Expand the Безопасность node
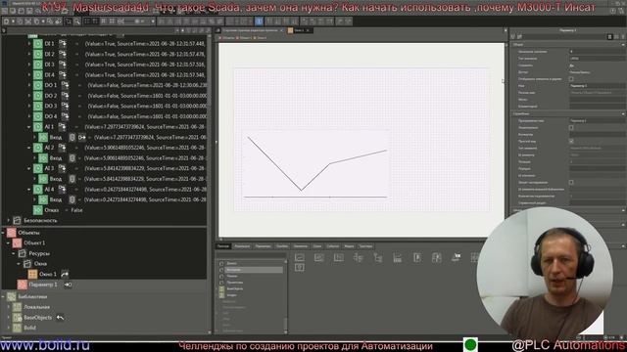 point(9,220)
